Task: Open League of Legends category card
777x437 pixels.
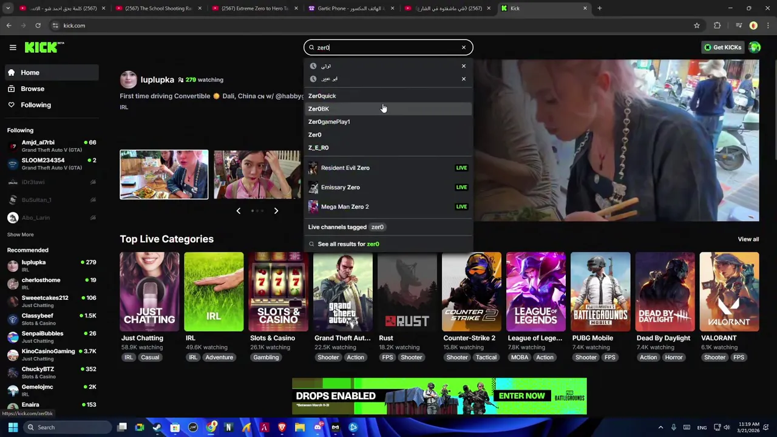Action: pyautogui.click(x=536, y=292)
